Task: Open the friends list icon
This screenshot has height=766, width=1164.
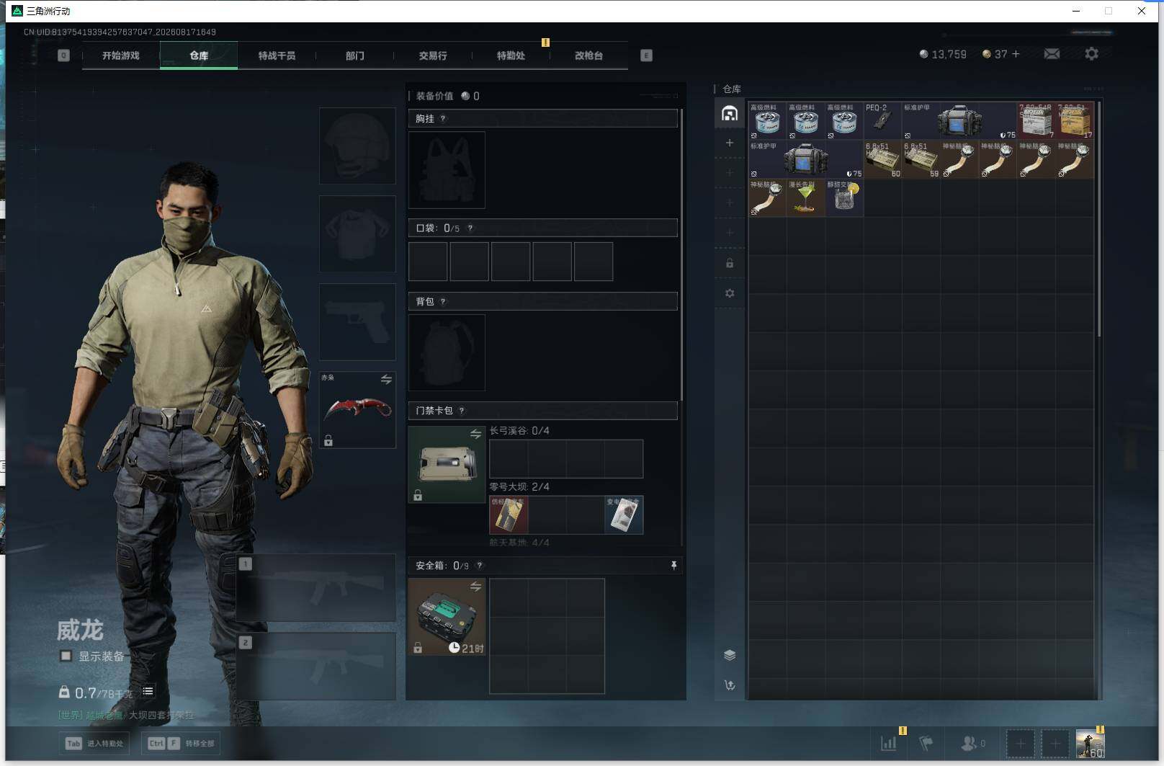Action: pos(969,743)
